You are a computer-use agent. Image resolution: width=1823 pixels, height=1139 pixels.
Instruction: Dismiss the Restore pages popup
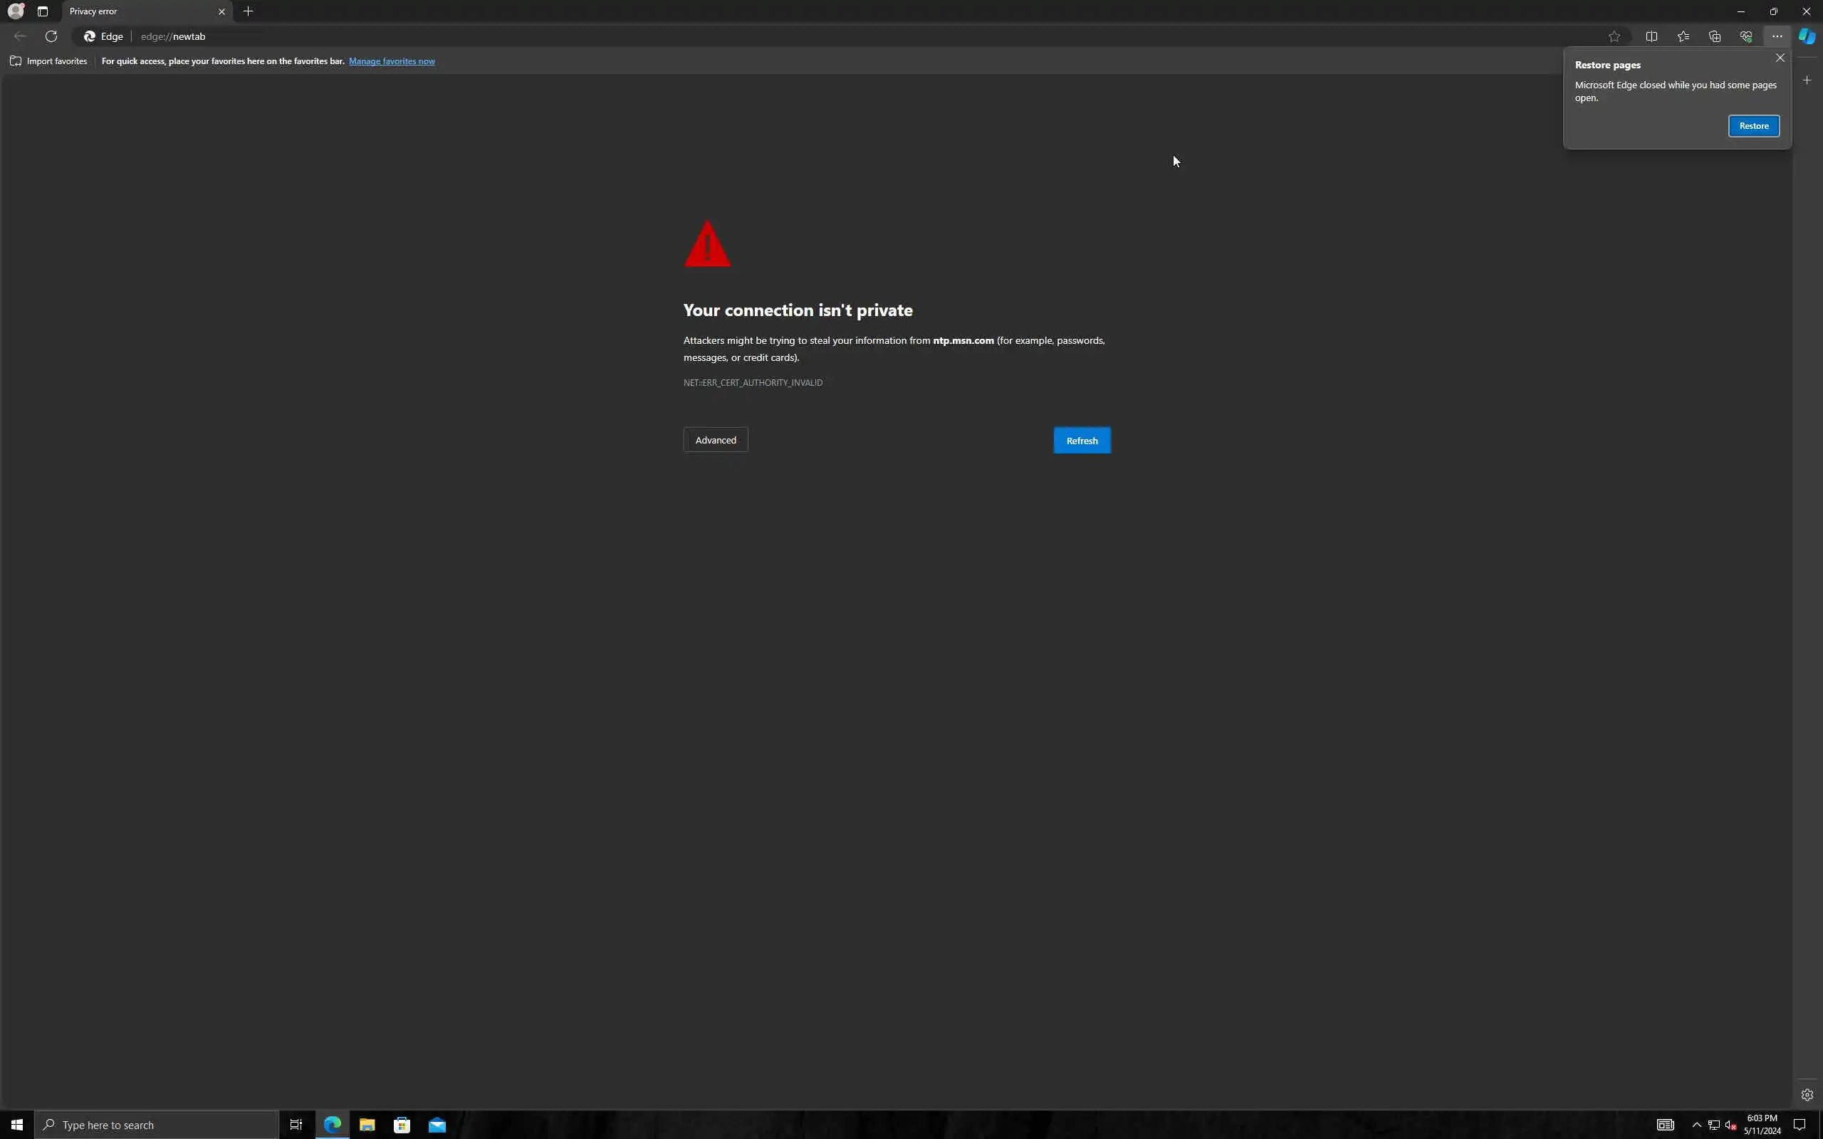pyautogui.click(x=1780, y=58)
